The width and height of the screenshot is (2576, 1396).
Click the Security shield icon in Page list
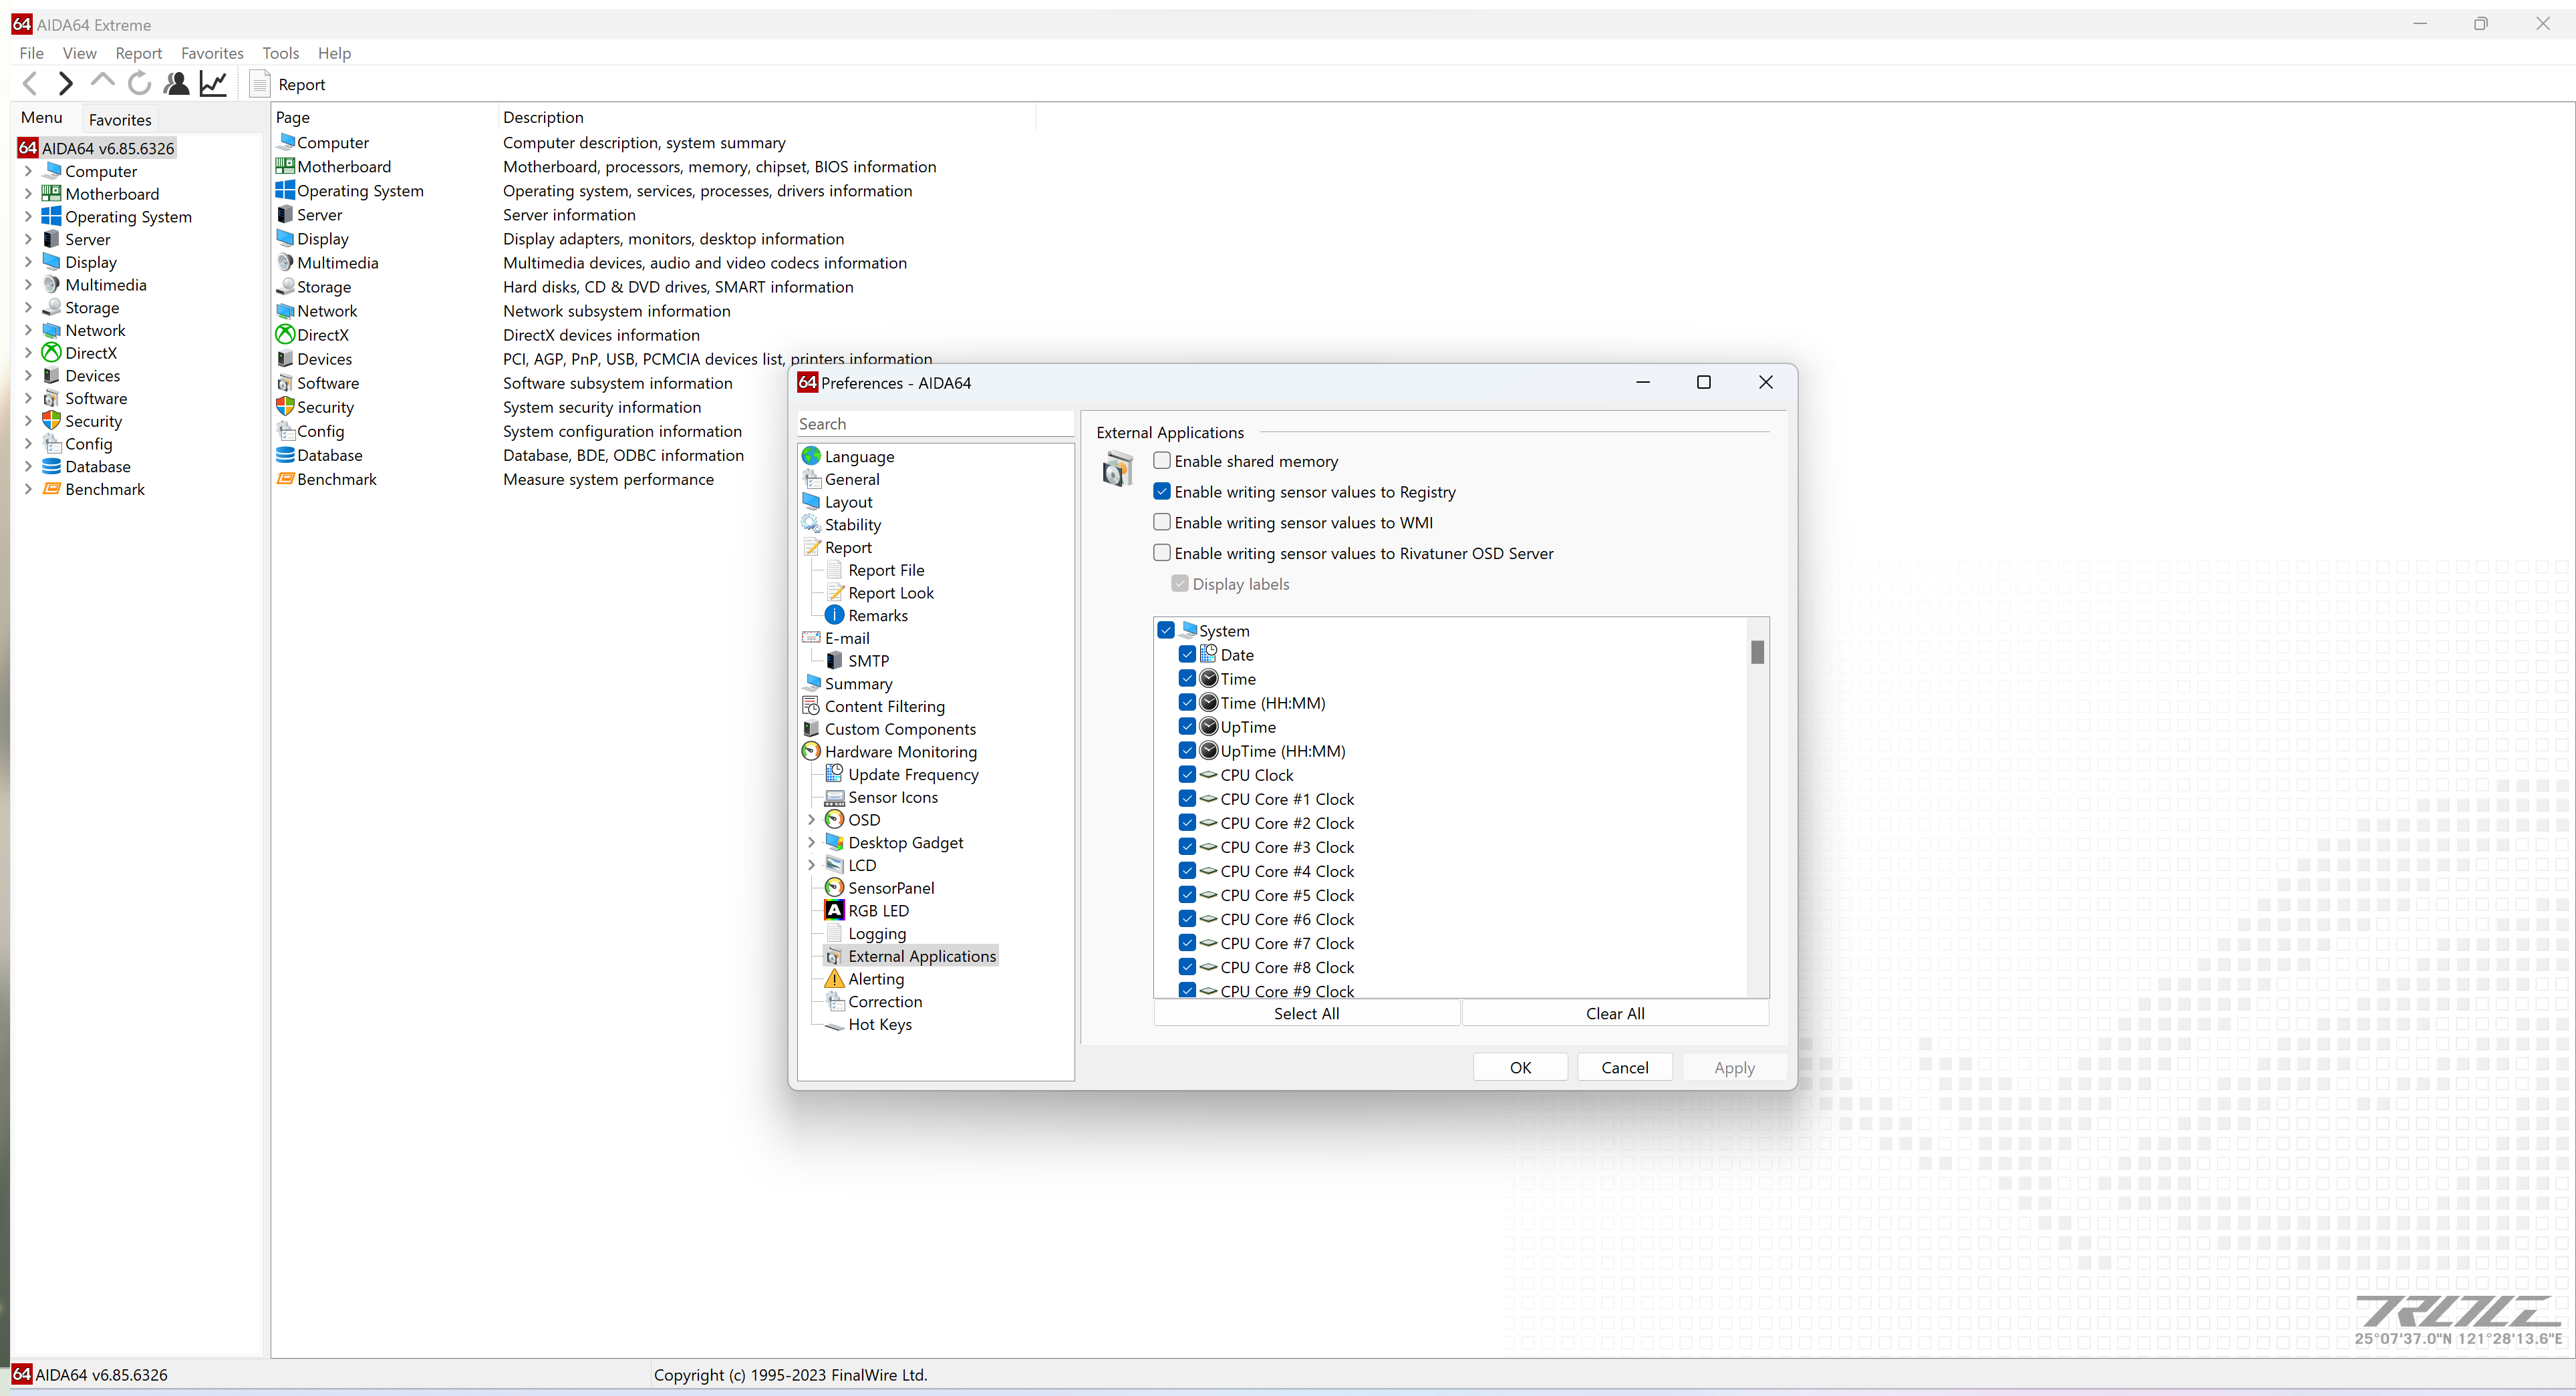pyautogui.click(x=285, y=407)
